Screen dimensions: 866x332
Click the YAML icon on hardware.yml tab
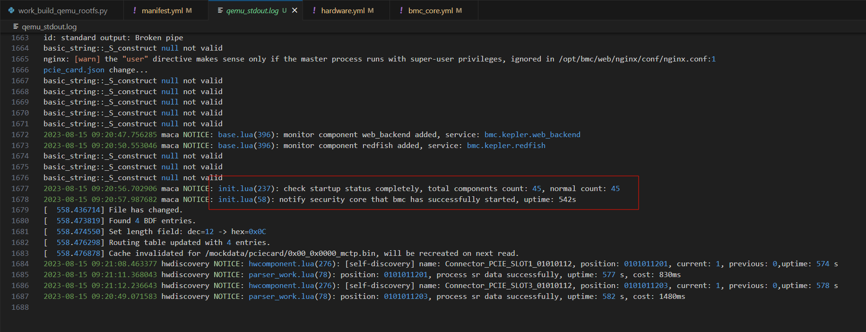[x=314, y=10]
